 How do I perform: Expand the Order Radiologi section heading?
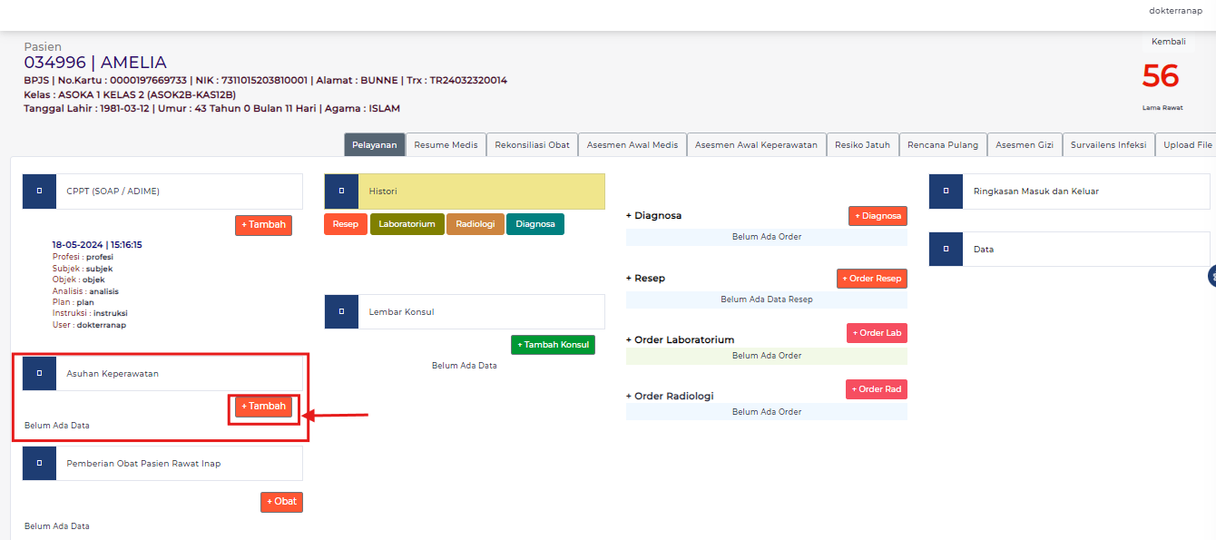coord(670,396)
